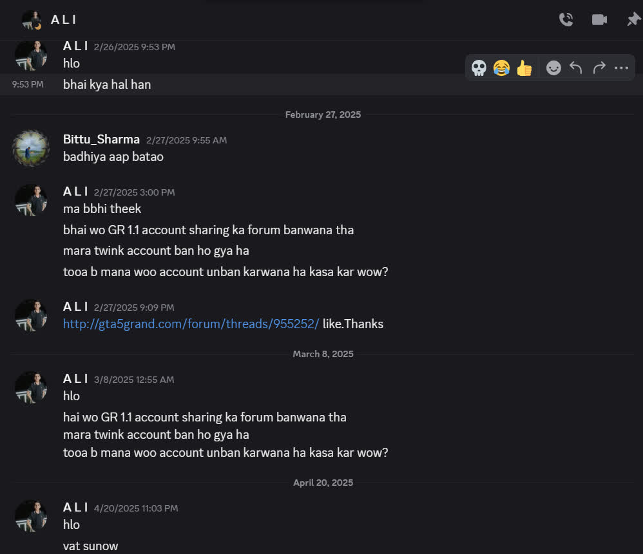The image size is (643, 554).
Task: Open the more message options menu
Action: [x=621, y=68]
